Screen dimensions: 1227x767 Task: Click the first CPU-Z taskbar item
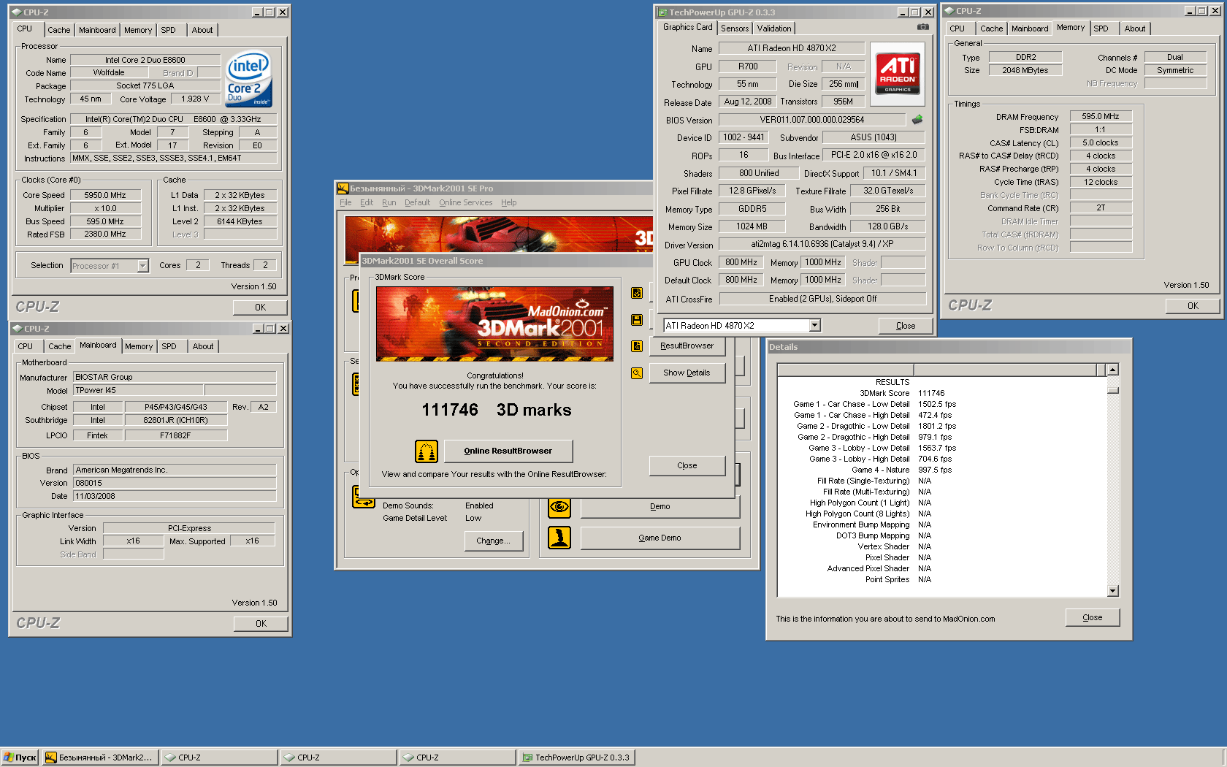coord(219,758)
